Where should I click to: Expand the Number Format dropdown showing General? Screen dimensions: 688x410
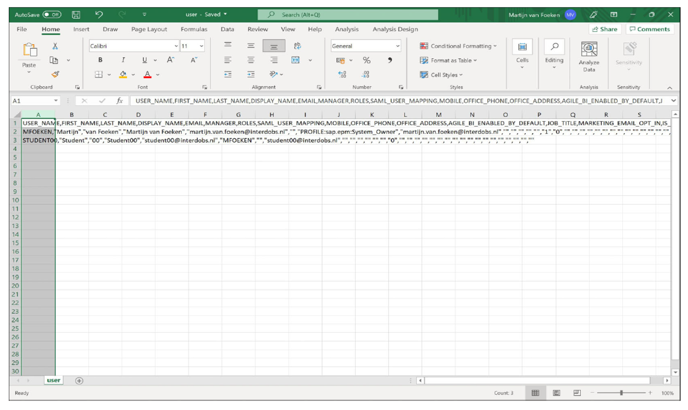[398, 46]
